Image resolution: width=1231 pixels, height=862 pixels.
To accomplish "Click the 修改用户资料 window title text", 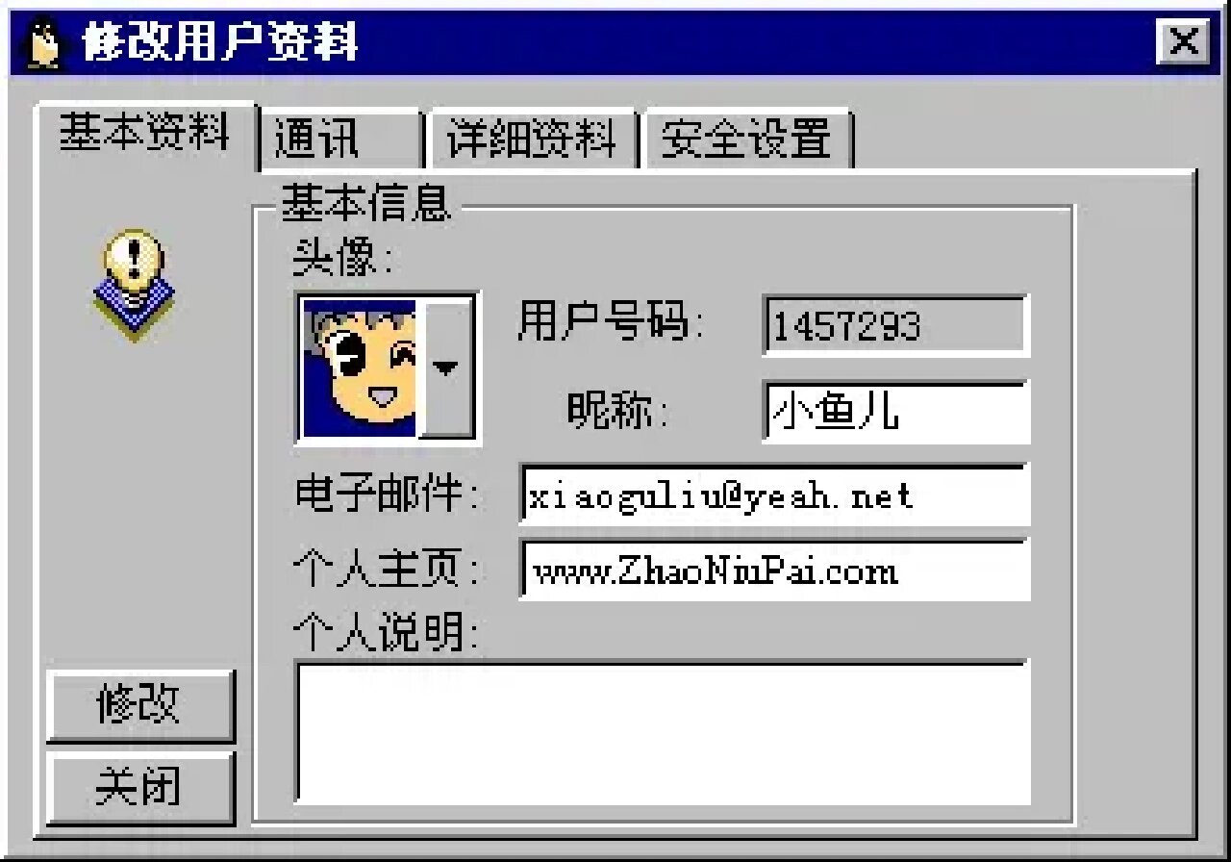I will [220, 43].
